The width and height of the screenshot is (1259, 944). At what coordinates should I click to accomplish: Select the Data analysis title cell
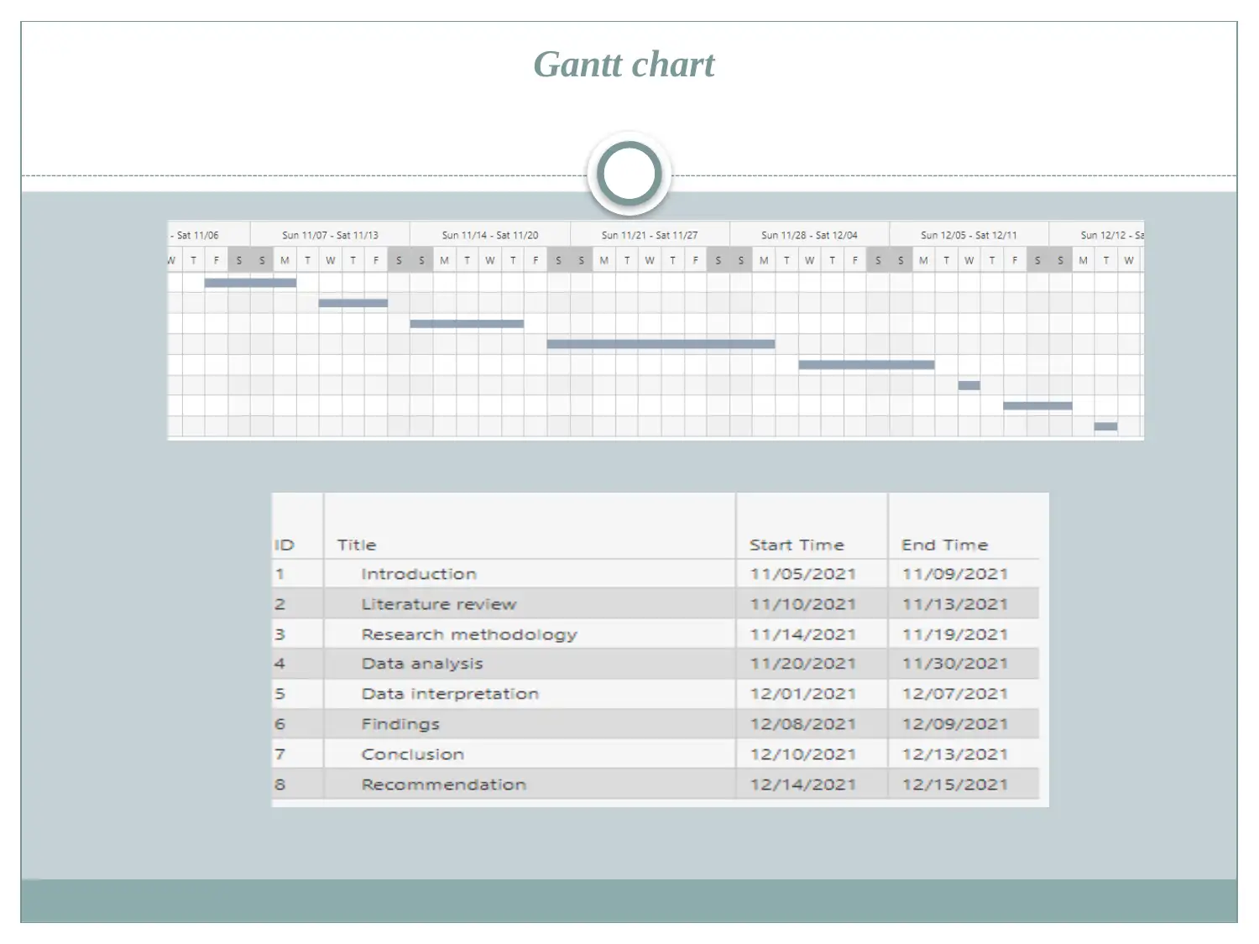coord(530,664)
